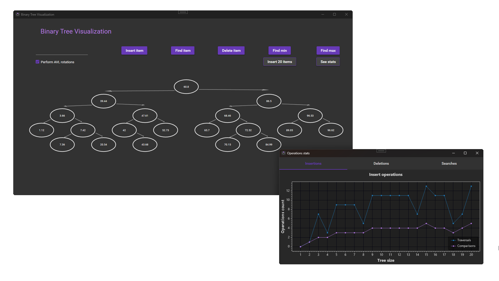
Task: Click the root node 60.8
Action: (186, 87)
